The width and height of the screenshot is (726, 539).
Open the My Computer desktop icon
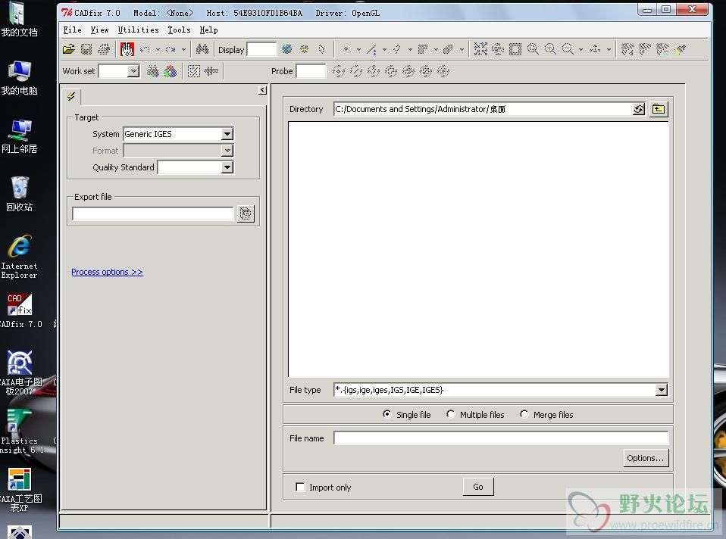tap(20, 78)
